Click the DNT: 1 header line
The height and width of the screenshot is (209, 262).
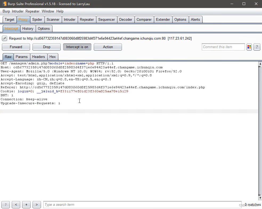pos(7,95)
